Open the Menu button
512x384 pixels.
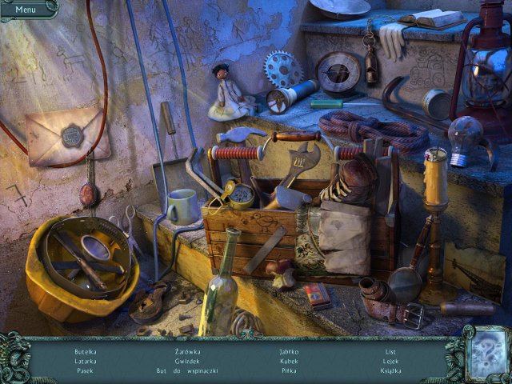pos(26,10)
